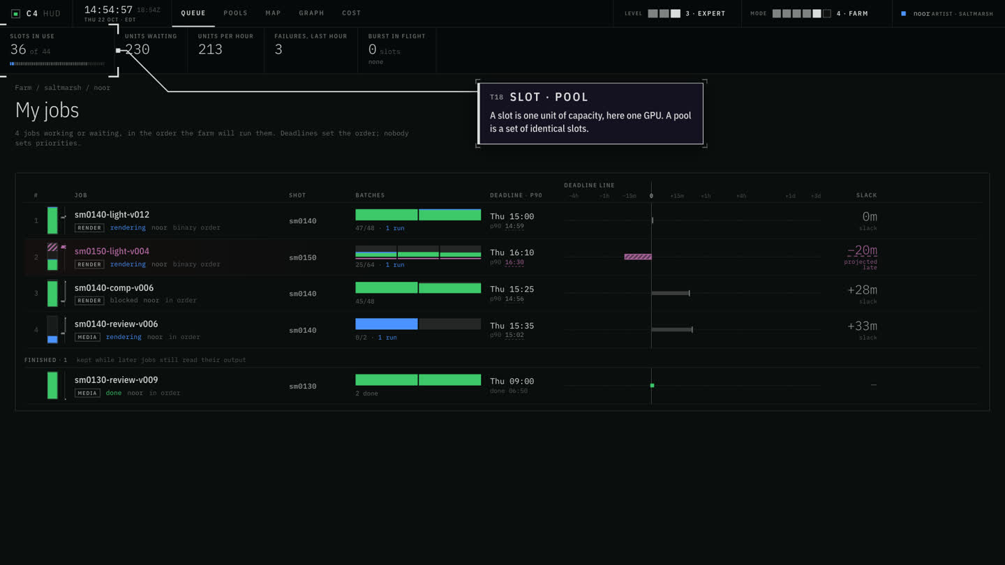Click the 0 mark on the deadline line

coord(651,196)
